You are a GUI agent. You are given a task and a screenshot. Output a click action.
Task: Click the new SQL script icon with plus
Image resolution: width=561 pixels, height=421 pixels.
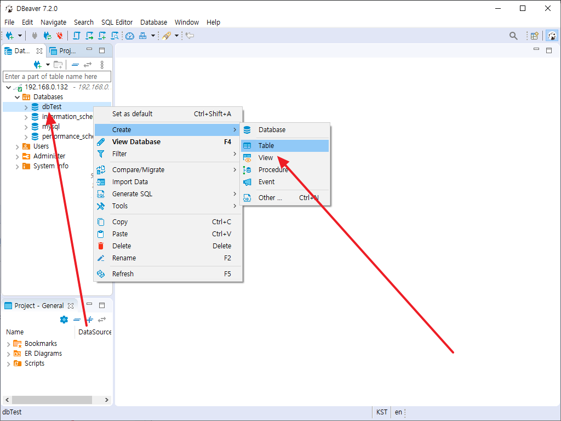102,36
